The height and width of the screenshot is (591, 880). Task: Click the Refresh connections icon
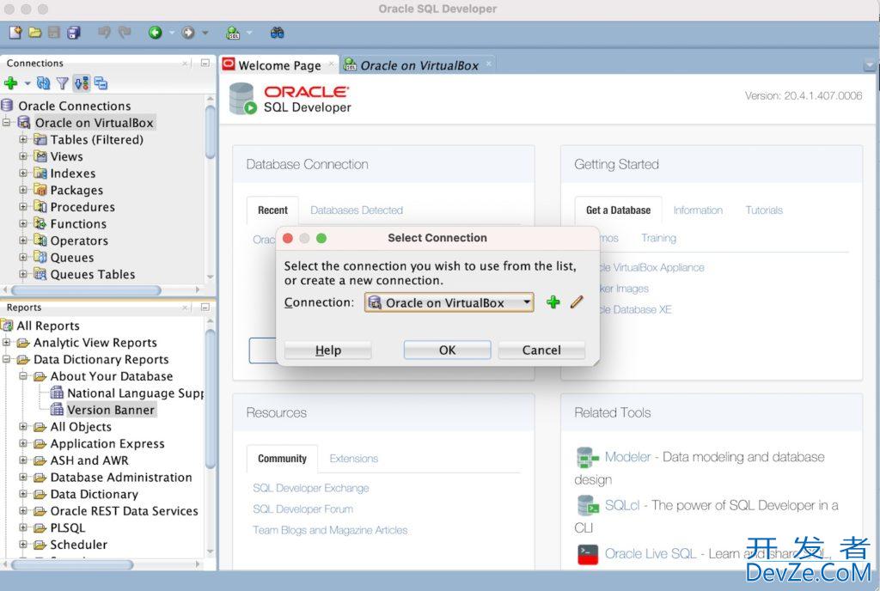coord(43,83)
